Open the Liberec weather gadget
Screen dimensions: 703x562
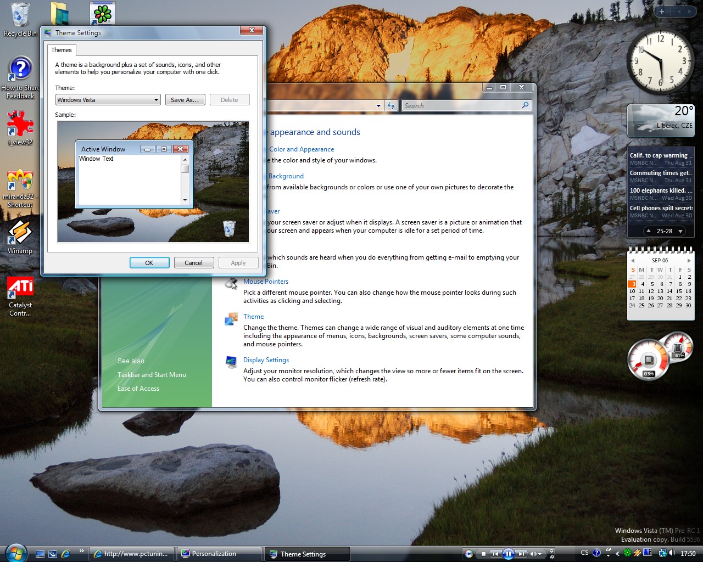661,121
